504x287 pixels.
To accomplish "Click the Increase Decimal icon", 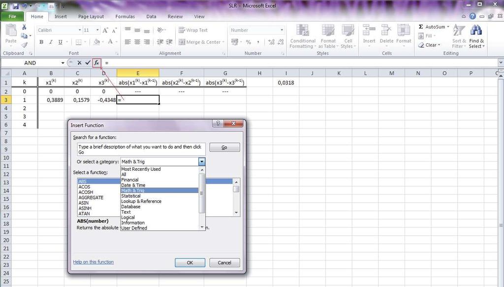I will tap(271, 42).
